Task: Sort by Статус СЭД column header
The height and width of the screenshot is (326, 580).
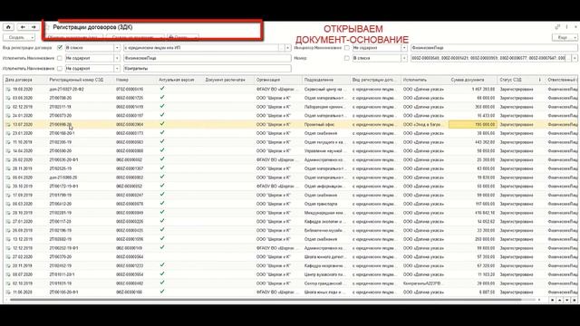Action: pyautogui.click(x=517, y=80)
